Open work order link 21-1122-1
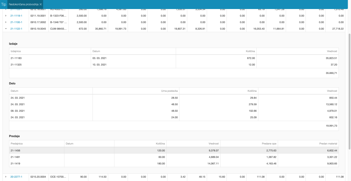Image resolution: width=351 pixels, height=181 pixels. pos(16,29)
